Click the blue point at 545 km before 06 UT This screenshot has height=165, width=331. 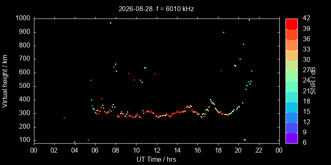pos(91,80)
